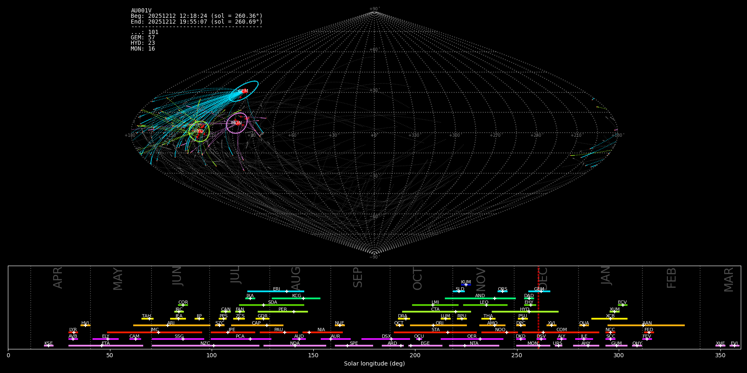
Task: Select the SSG shower bar
Action: coord(178,339)
